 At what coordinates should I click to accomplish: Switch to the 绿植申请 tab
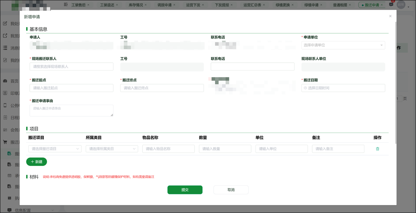[311, 5]
